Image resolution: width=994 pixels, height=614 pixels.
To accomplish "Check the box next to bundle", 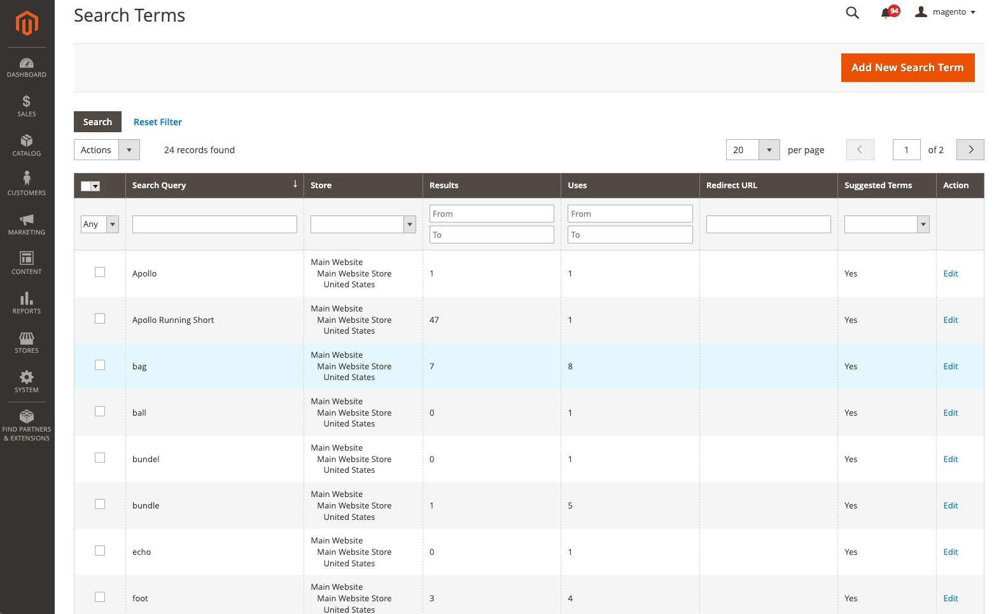I will (100, 504).
